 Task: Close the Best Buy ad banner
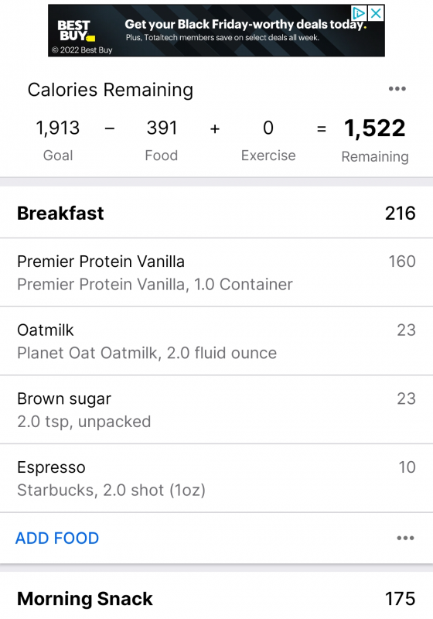377,13
